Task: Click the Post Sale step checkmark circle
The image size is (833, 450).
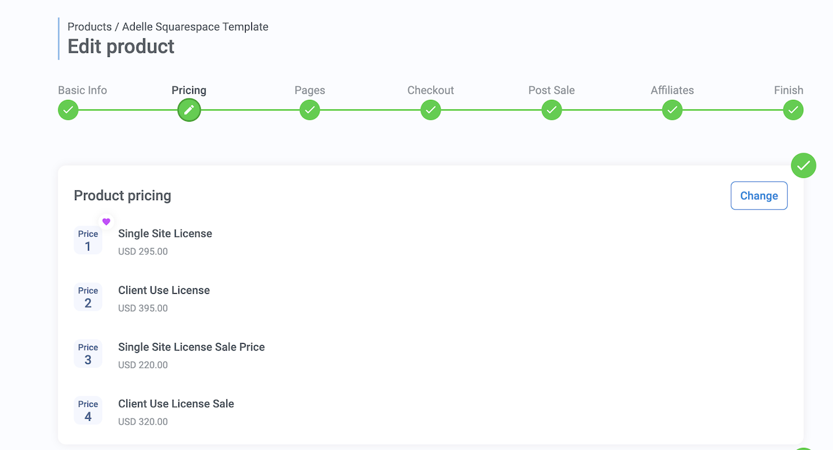Action: click(x=551, y=110)
